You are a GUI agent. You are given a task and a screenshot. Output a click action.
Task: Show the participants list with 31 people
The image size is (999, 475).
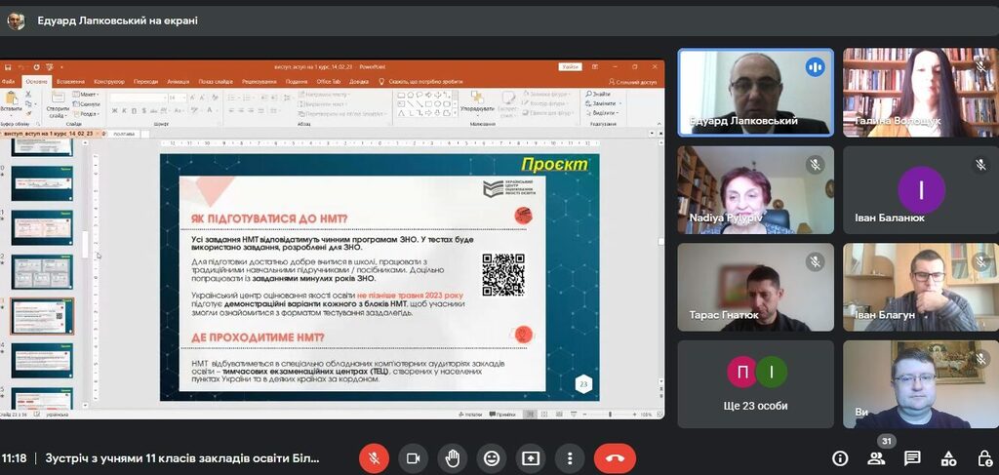(876, 458)
